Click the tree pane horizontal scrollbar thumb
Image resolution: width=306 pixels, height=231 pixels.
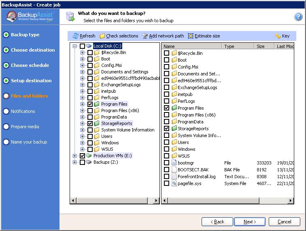point(112,200)
